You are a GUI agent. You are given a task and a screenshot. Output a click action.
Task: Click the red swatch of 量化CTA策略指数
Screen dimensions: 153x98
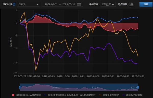(x=13, y=95)
